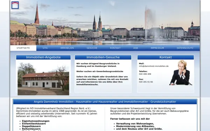
Task: Click the Kontakt panel heading
Action: [166, 57]
